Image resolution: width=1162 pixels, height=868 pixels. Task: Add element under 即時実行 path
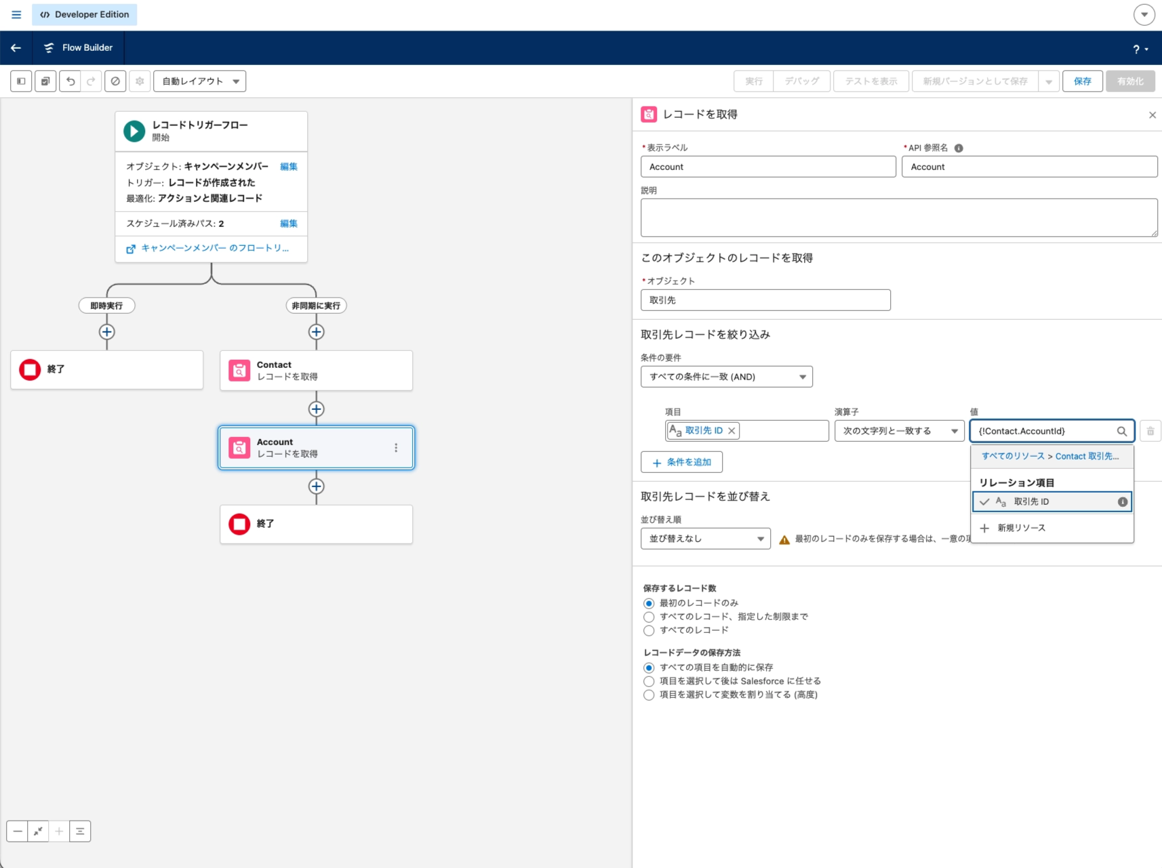coord(106,332)
